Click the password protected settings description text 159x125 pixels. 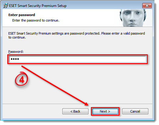coord(77,35)
